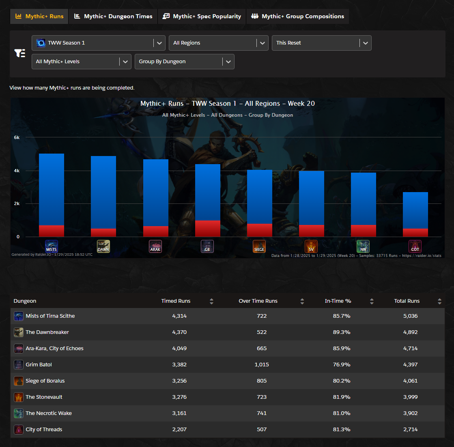Click Mists of Tirna Scithe dungeon name
The width and height of the screenshot is (454, 447).
point(50,316)
